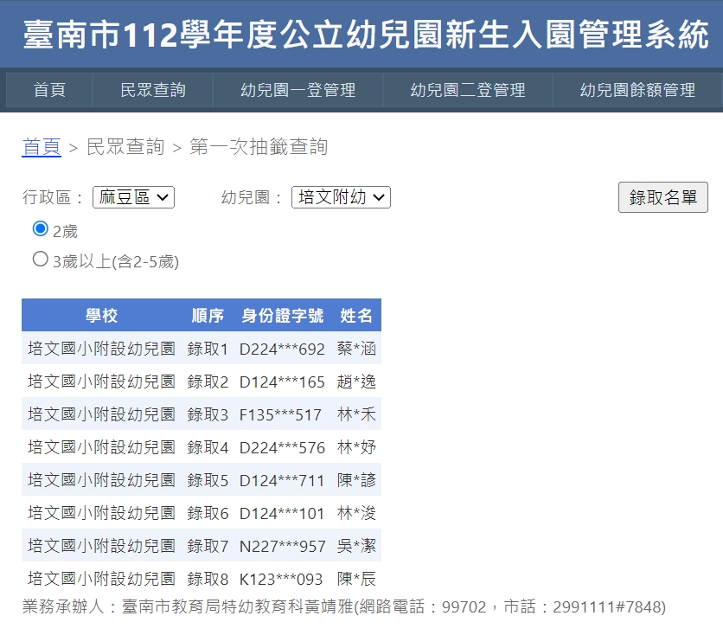Click the 錄取名單 button

(x=662, y=197)
